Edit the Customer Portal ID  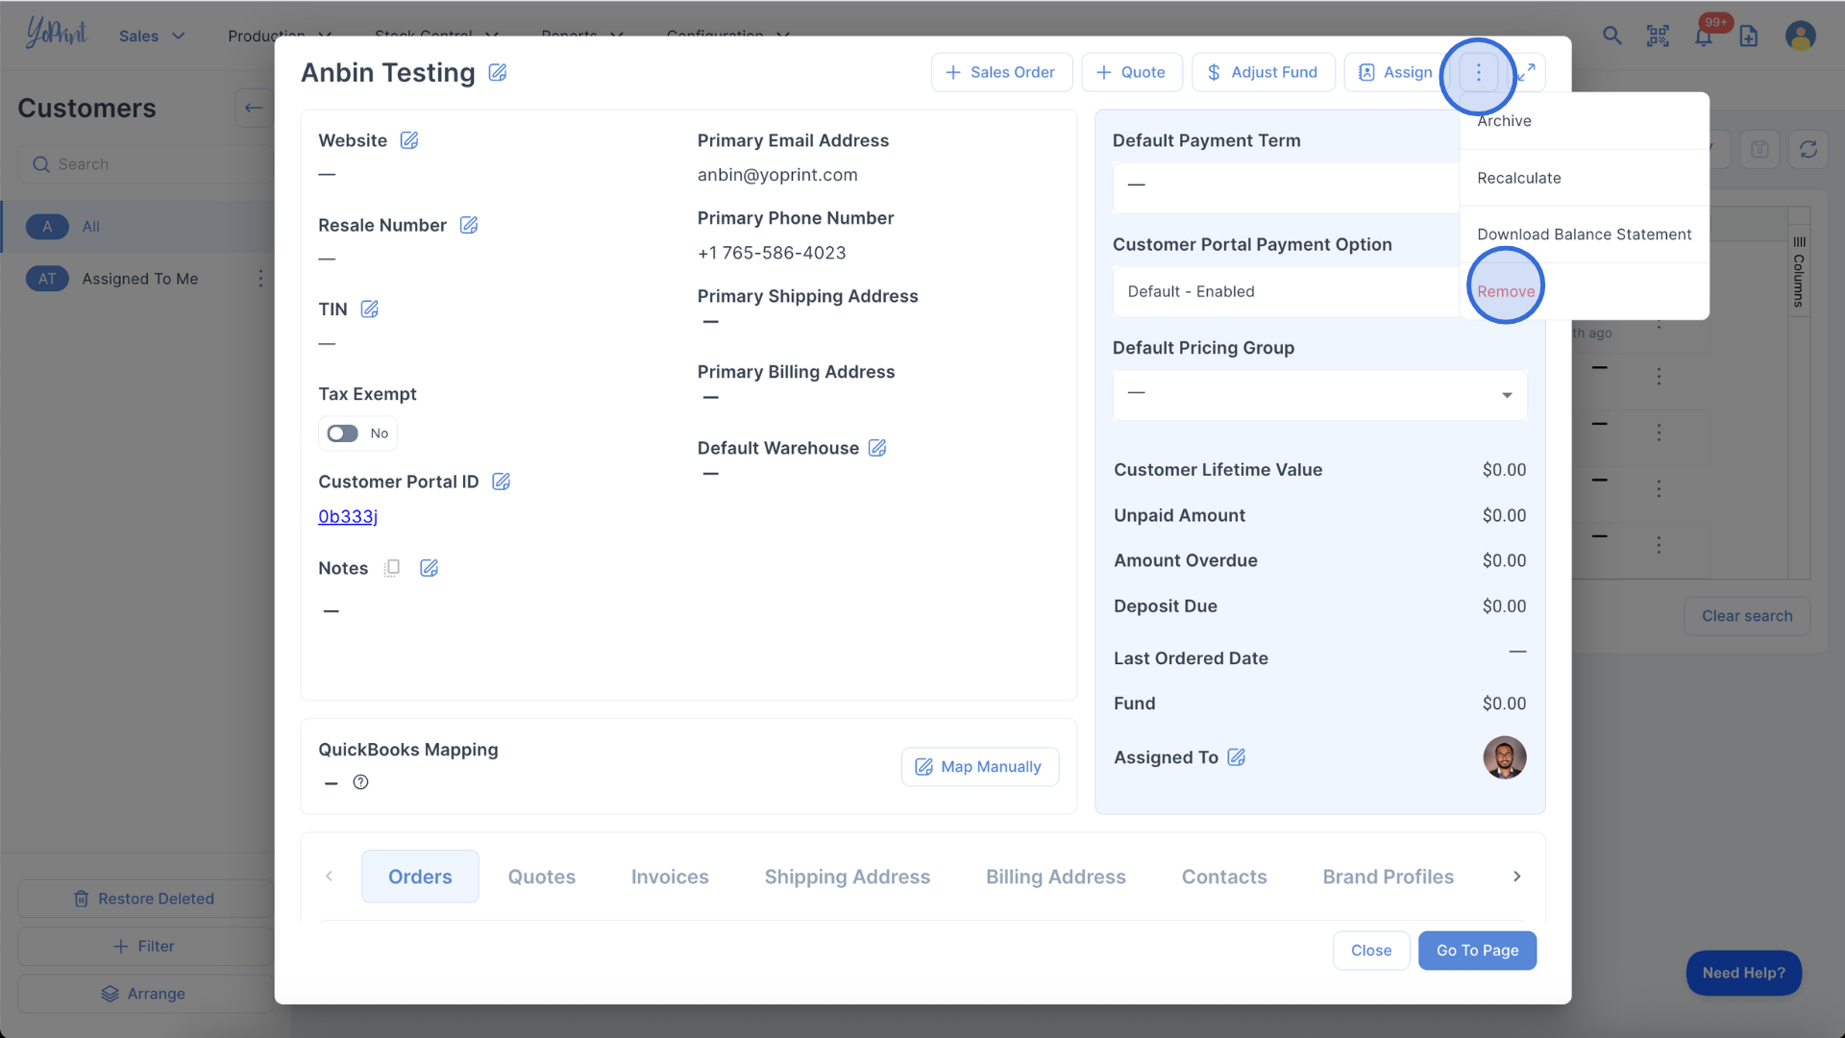(x=501, y=482)
